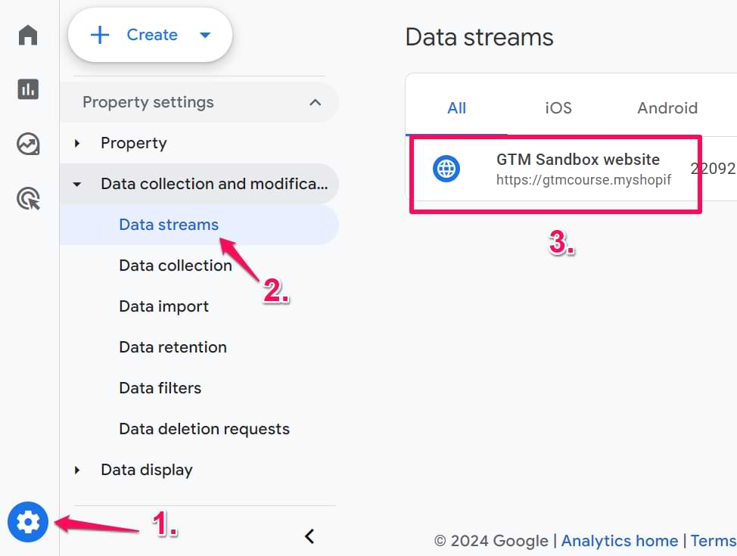Click the plus Create button
Image resolution: width=737 pixels, height=556 pixels.
point(135,35)
